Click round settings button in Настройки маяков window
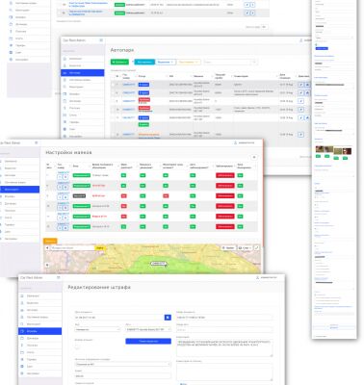Screen dimensions: 364x385 point(254,157)
